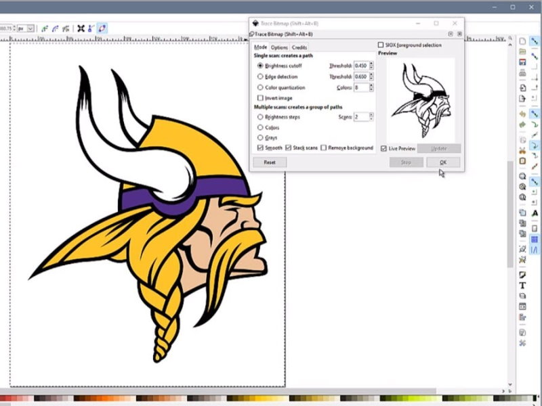The height and width of the screenshot is (406, 542).
Task: Click the New document icon
Action: pyautogui.click(x=522, y=41)
